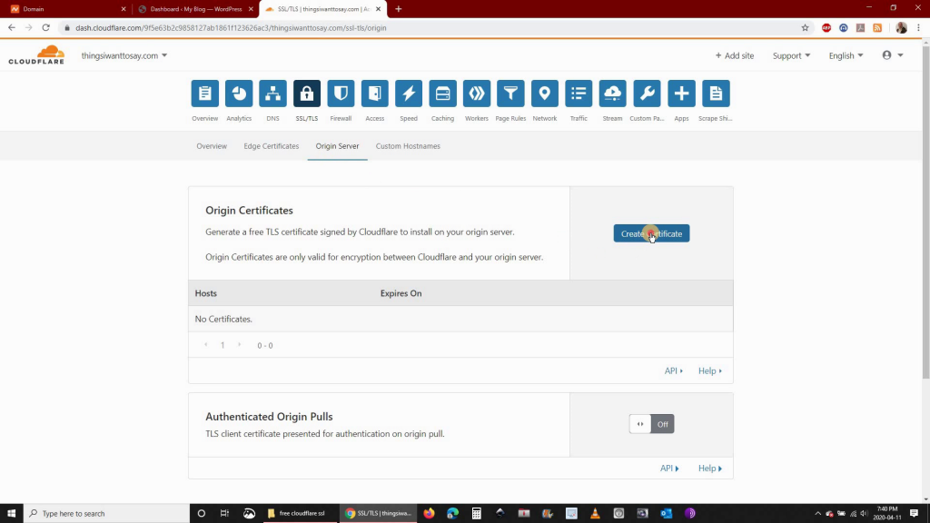Image resolution: width=930 pixels, height=523 pixels.
Task: Open a new browser tab
Action: 399,9
